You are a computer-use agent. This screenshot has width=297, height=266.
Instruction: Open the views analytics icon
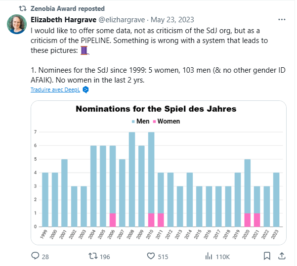click(x=209, y=256)
